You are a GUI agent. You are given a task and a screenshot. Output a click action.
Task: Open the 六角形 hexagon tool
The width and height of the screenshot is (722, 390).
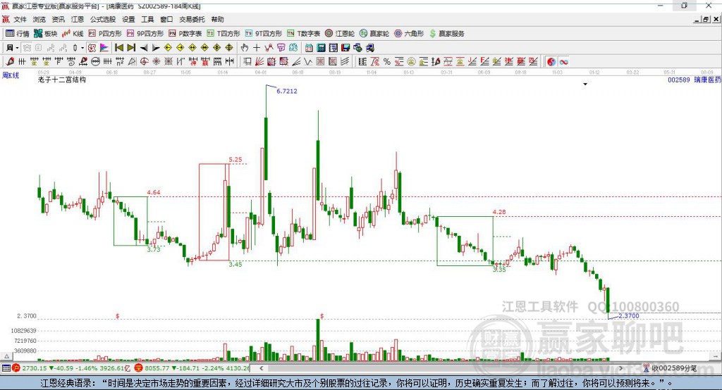(409, 34)
